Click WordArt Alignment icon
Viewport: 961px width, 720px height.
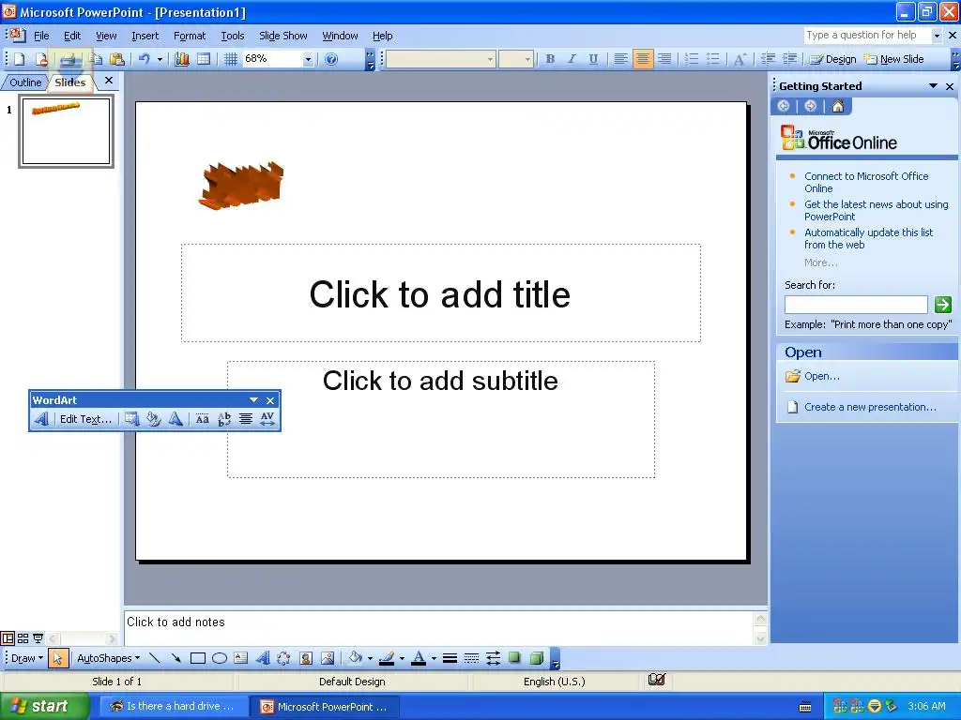[x=245, y=419]
